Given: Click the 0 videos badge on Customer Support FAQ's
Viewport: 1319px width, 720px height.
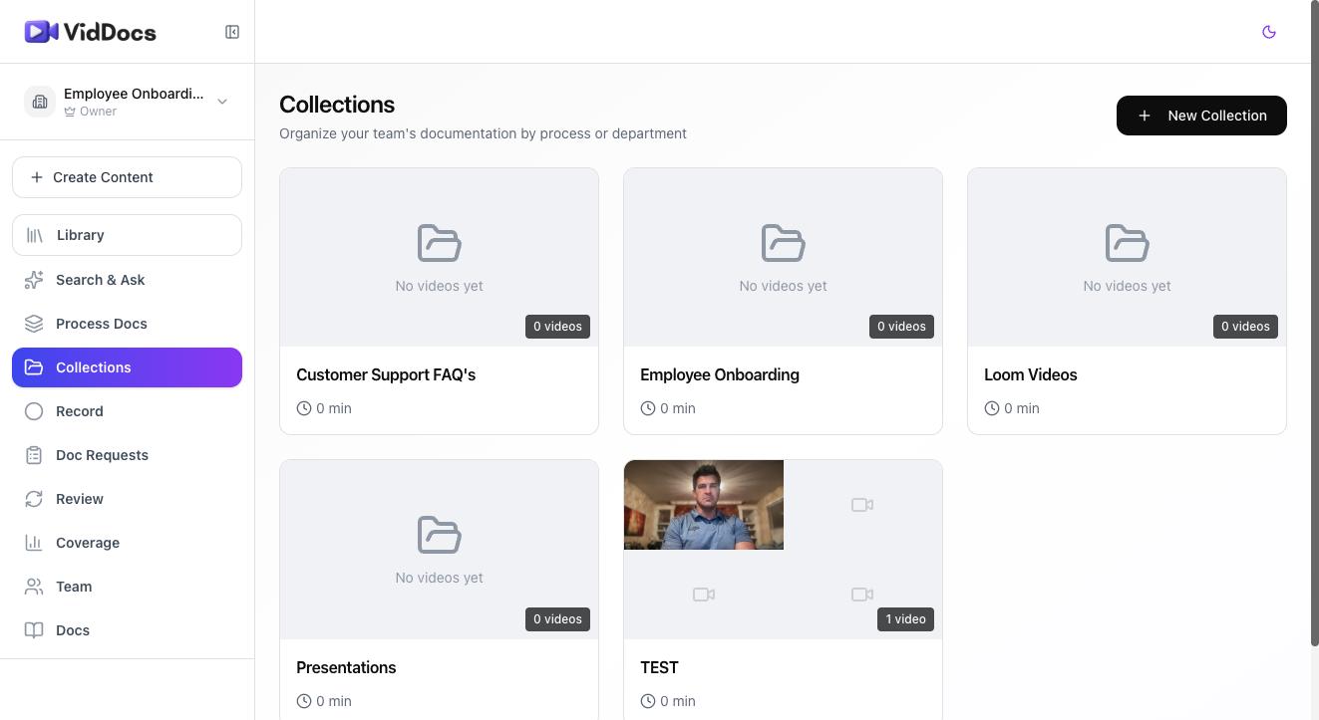Looking at the screenshot, I should pos(557,327).
